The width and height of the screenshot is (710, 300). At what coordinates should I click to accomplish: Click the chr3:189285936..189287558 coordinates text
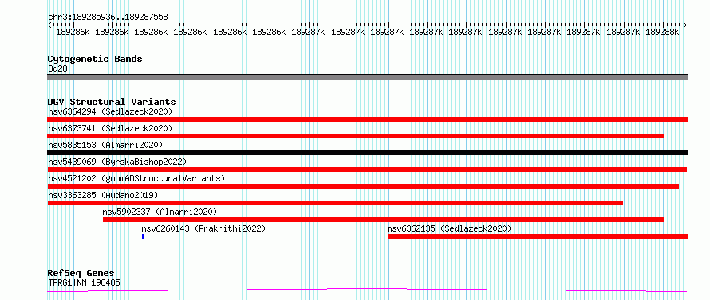click(108, 18)
